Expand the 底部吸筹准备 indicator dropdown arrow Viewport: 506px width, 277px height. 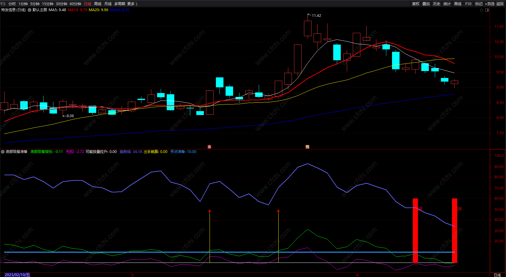click(x=3, y=152)
